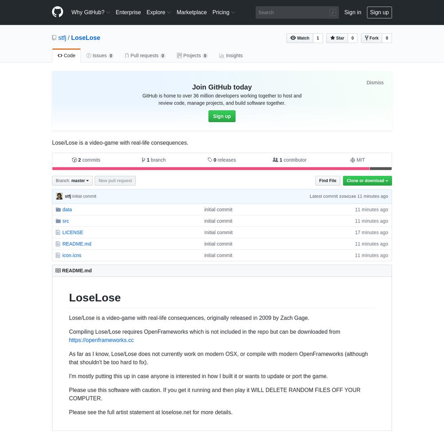Click Find File button
The height and width of the screenshot is (444, 444).
328,181
